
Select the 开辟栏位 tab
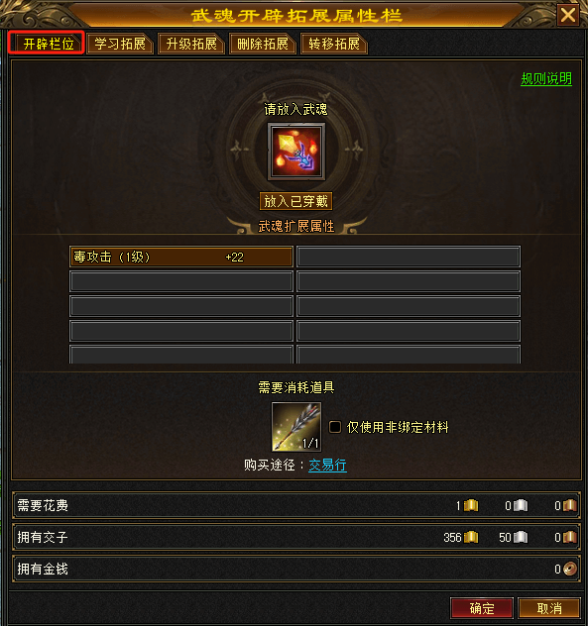tap(47, 43)
